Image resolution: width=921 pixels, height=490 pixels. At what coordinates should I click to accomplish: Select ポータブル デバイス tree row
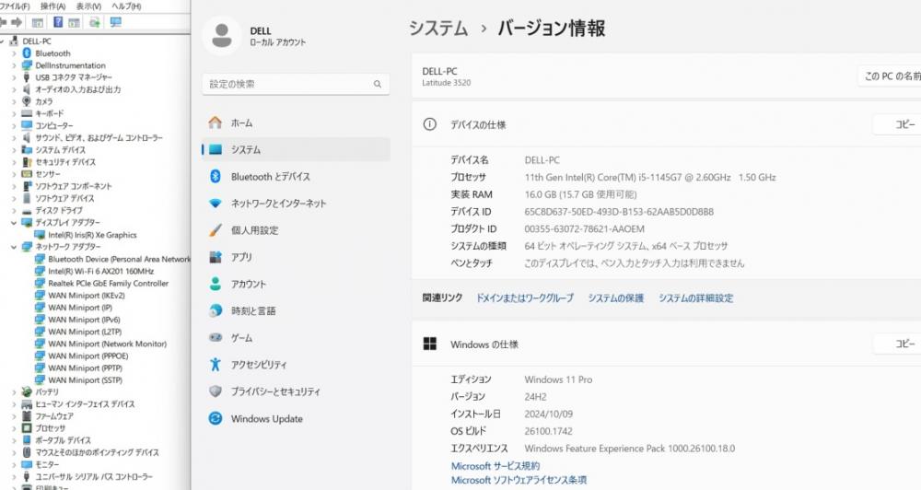tap(63, 440)
